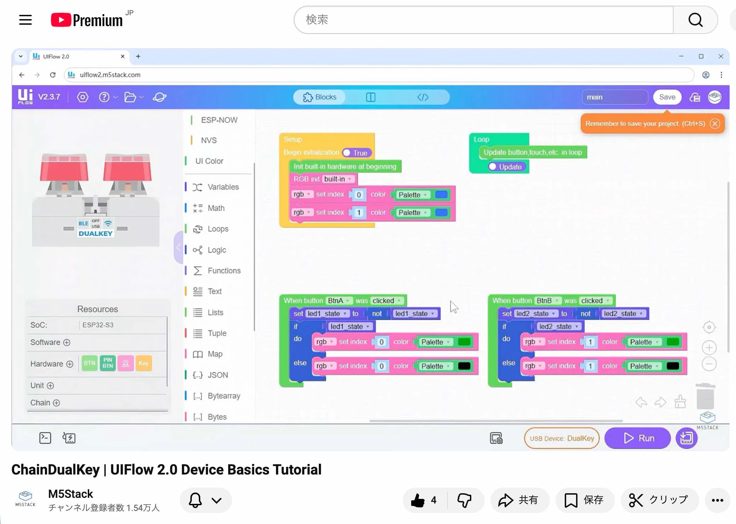Open the device file manager icon
The image size is (736, 524).
tap(496, 438)
